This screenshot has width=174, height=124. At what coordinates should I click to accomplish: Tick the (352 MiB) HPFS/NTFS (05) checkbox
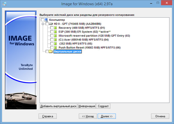pos(52,44)
